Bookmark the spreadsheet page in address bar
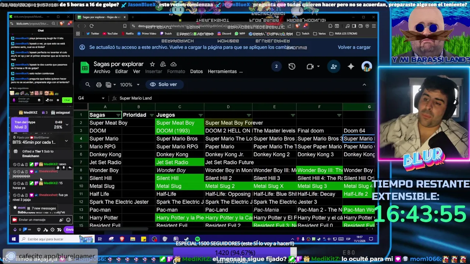Screen dimensions: 470x264 coord(125,26)
